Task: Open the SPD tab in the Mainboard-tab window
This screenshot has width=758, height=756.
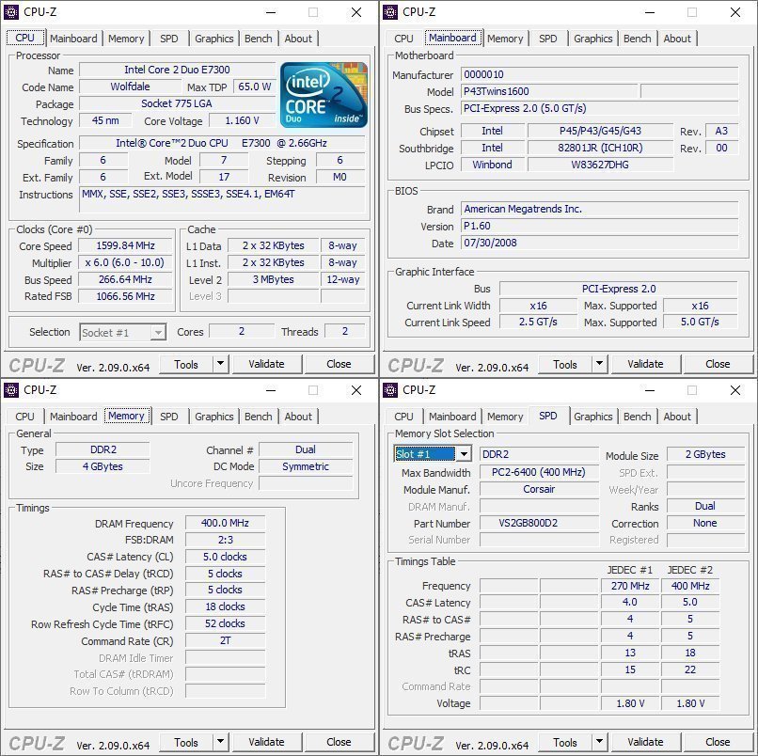Action: click(x=547, y=39)
